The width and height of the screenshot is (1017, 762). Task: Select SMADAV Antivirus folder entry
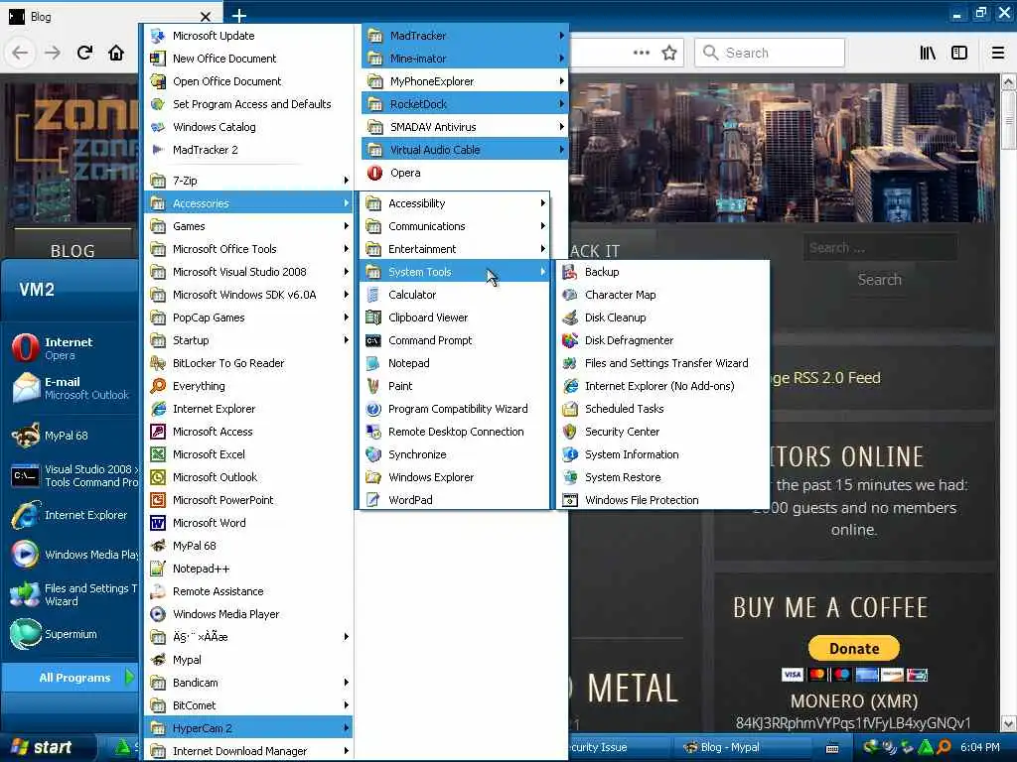[x=465, y=127]
